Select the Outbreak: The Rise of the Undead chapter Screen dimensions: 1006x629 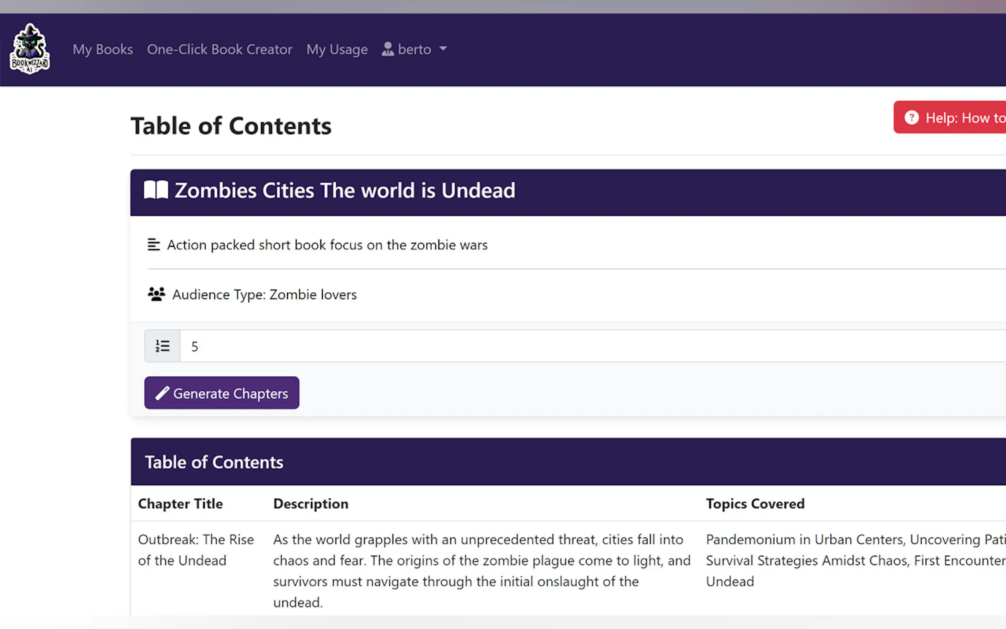click(x=196, y=549)
